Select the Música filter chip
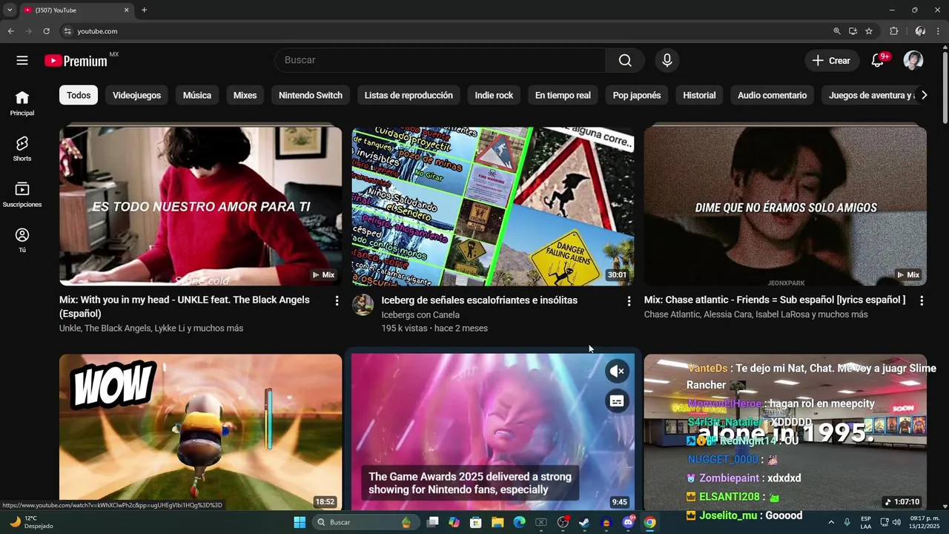The image size is (949, 534). [197, 95]
